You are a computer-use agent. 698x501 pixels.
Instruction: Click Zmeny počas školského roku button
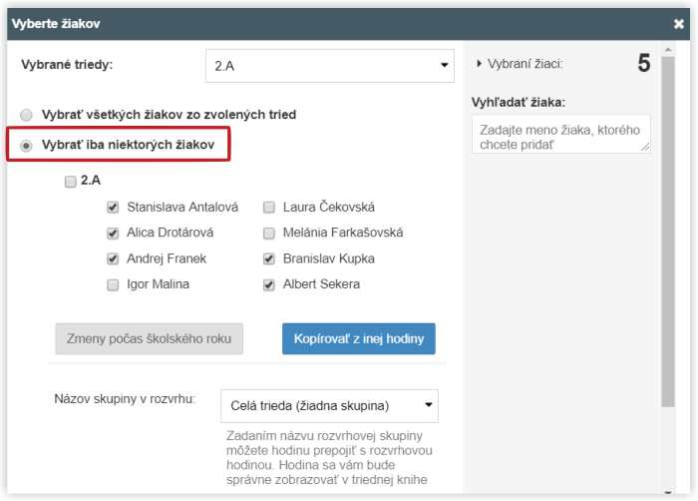[x=149, y=338]
